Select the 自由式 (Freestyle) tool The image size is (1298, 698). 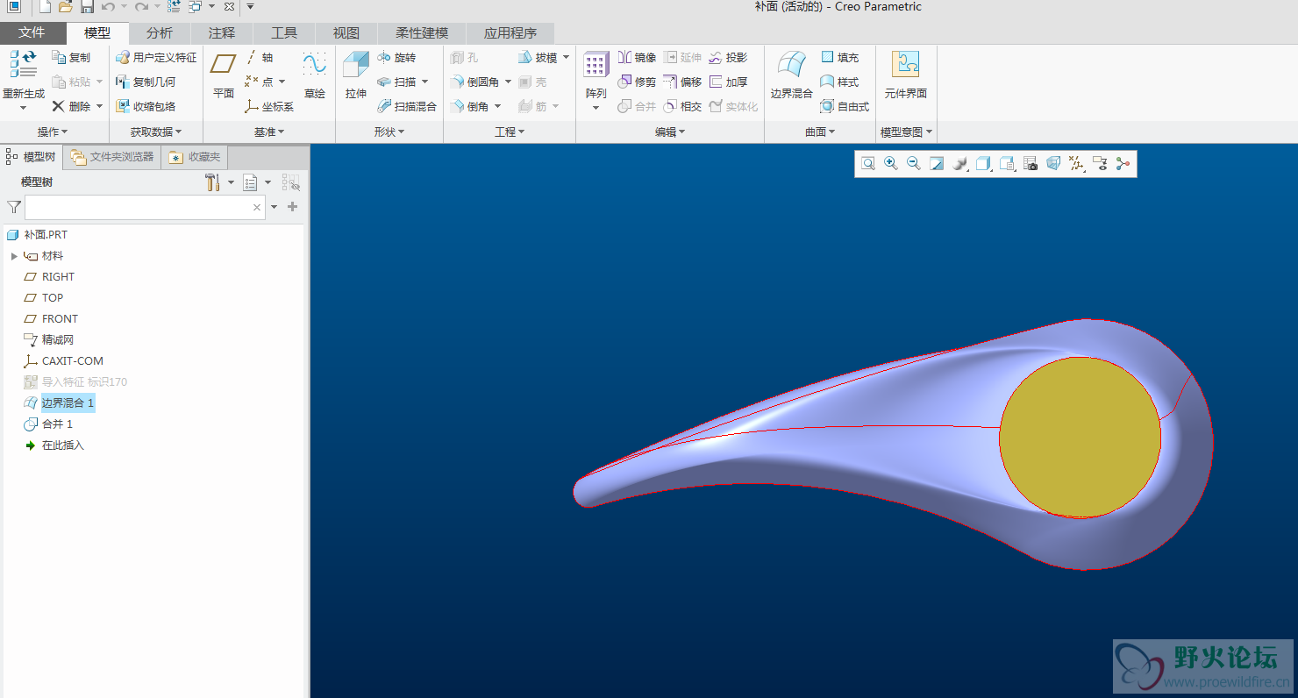845,106
